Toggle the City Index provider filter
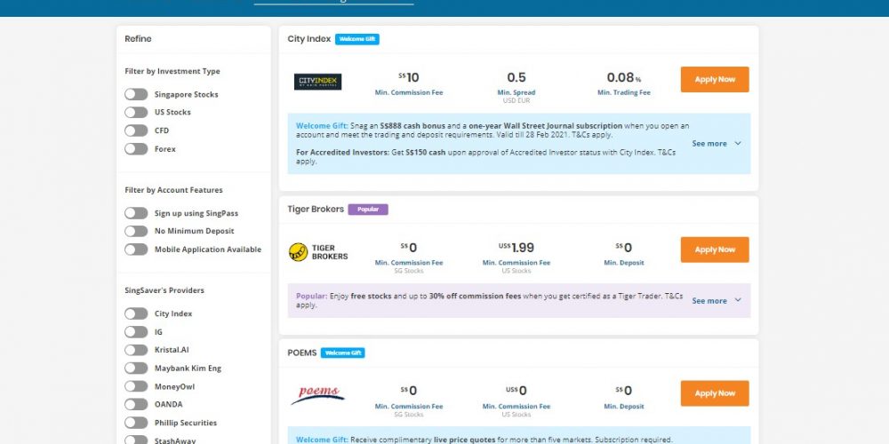 [x=136, y=313]
